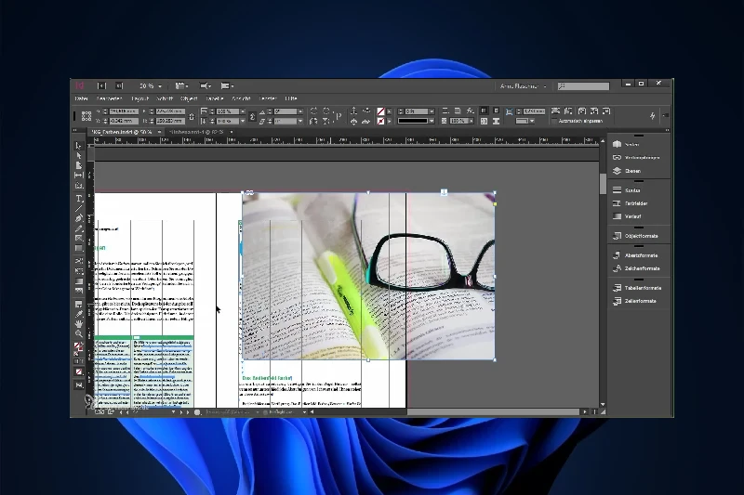The image size is (744, 495).
Task: Open the Absatzformate panel
Action: point(641,255)
